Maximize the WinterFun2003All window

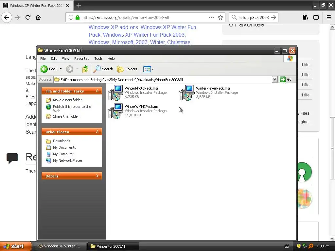(285, 51)
